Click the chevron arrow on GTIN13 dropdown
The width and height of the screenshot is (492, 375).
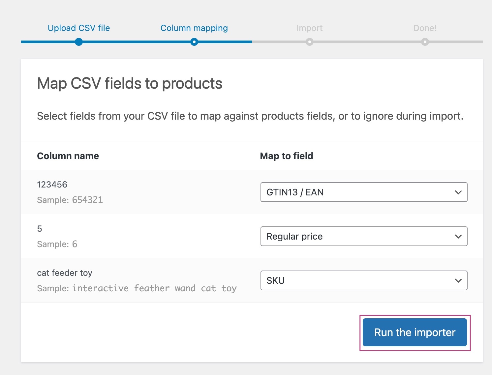point(458,192)
